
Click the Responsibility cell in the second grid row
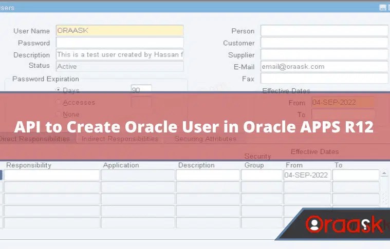pyautogui.click(x=52, y=187)
